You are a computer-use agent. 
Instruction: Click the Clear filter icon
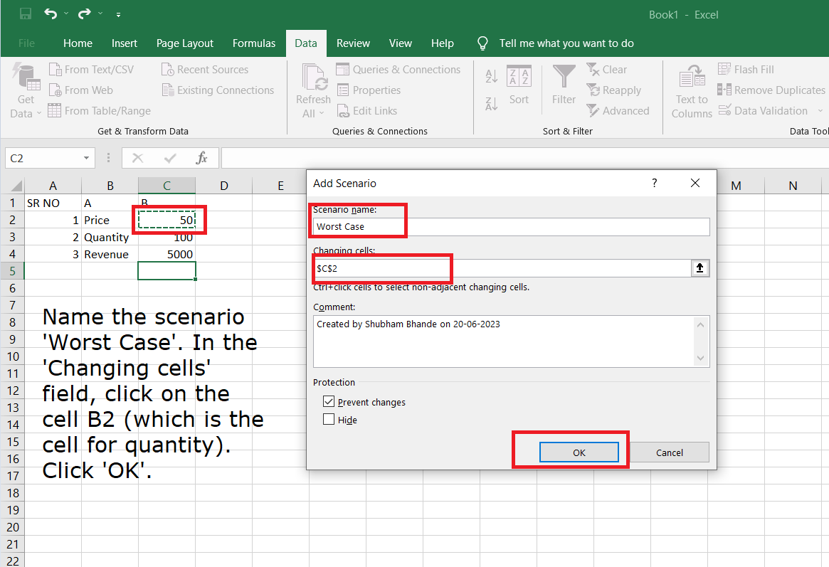pos(606,69)
